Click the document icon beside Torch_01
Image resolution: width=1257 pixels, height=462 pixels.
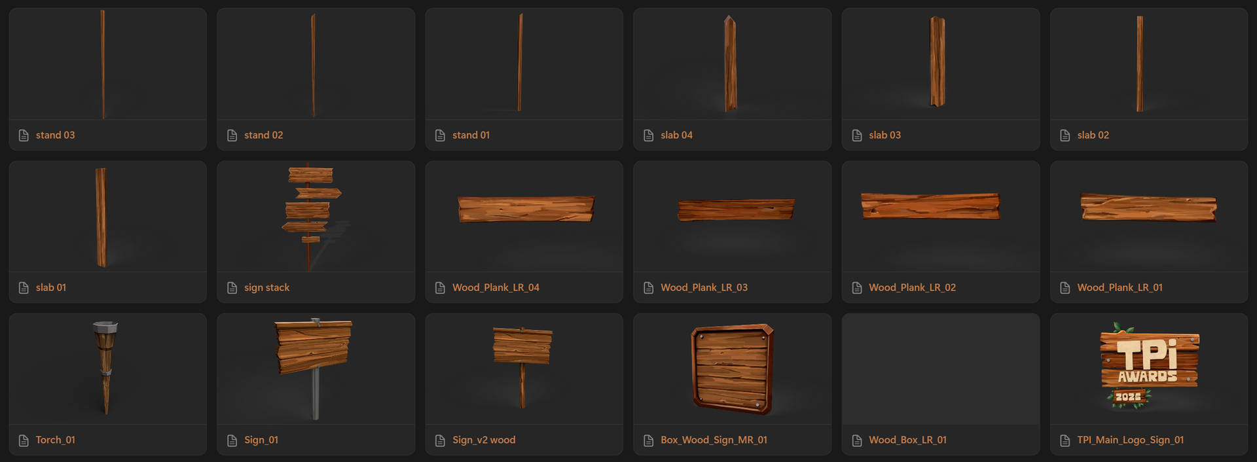pyautogui.click(x=24, y=440)
